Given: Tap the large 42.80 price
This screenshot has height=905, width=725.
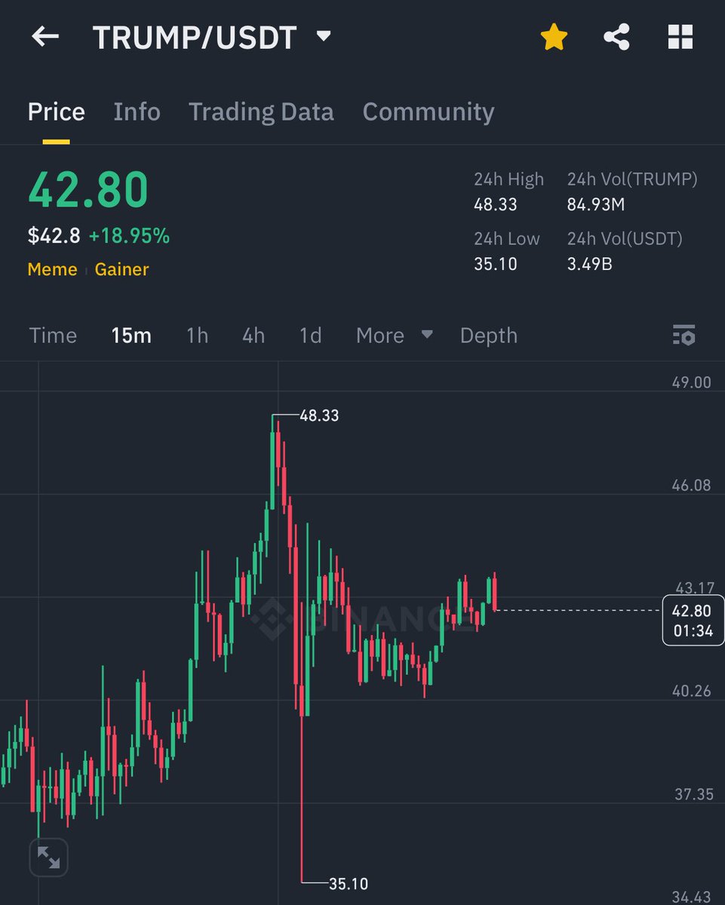Looking at the screenshot, I should 88,189.
